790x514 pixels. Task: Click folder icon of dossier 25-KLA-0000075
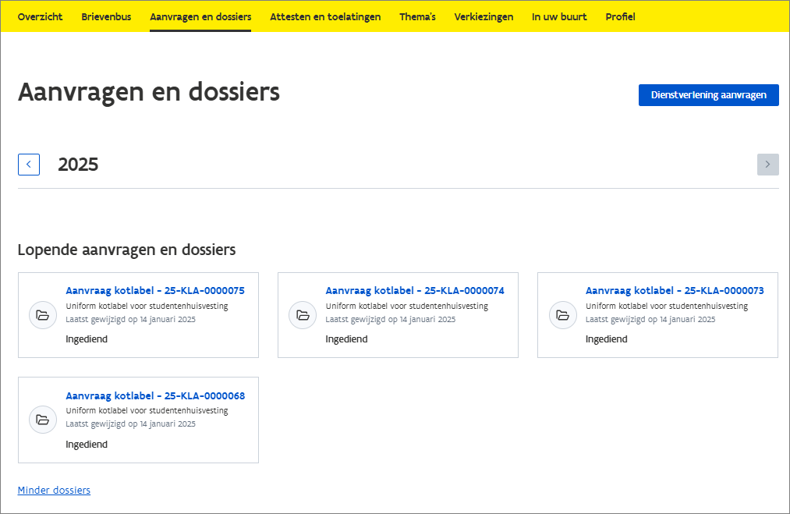click(43, 315)
